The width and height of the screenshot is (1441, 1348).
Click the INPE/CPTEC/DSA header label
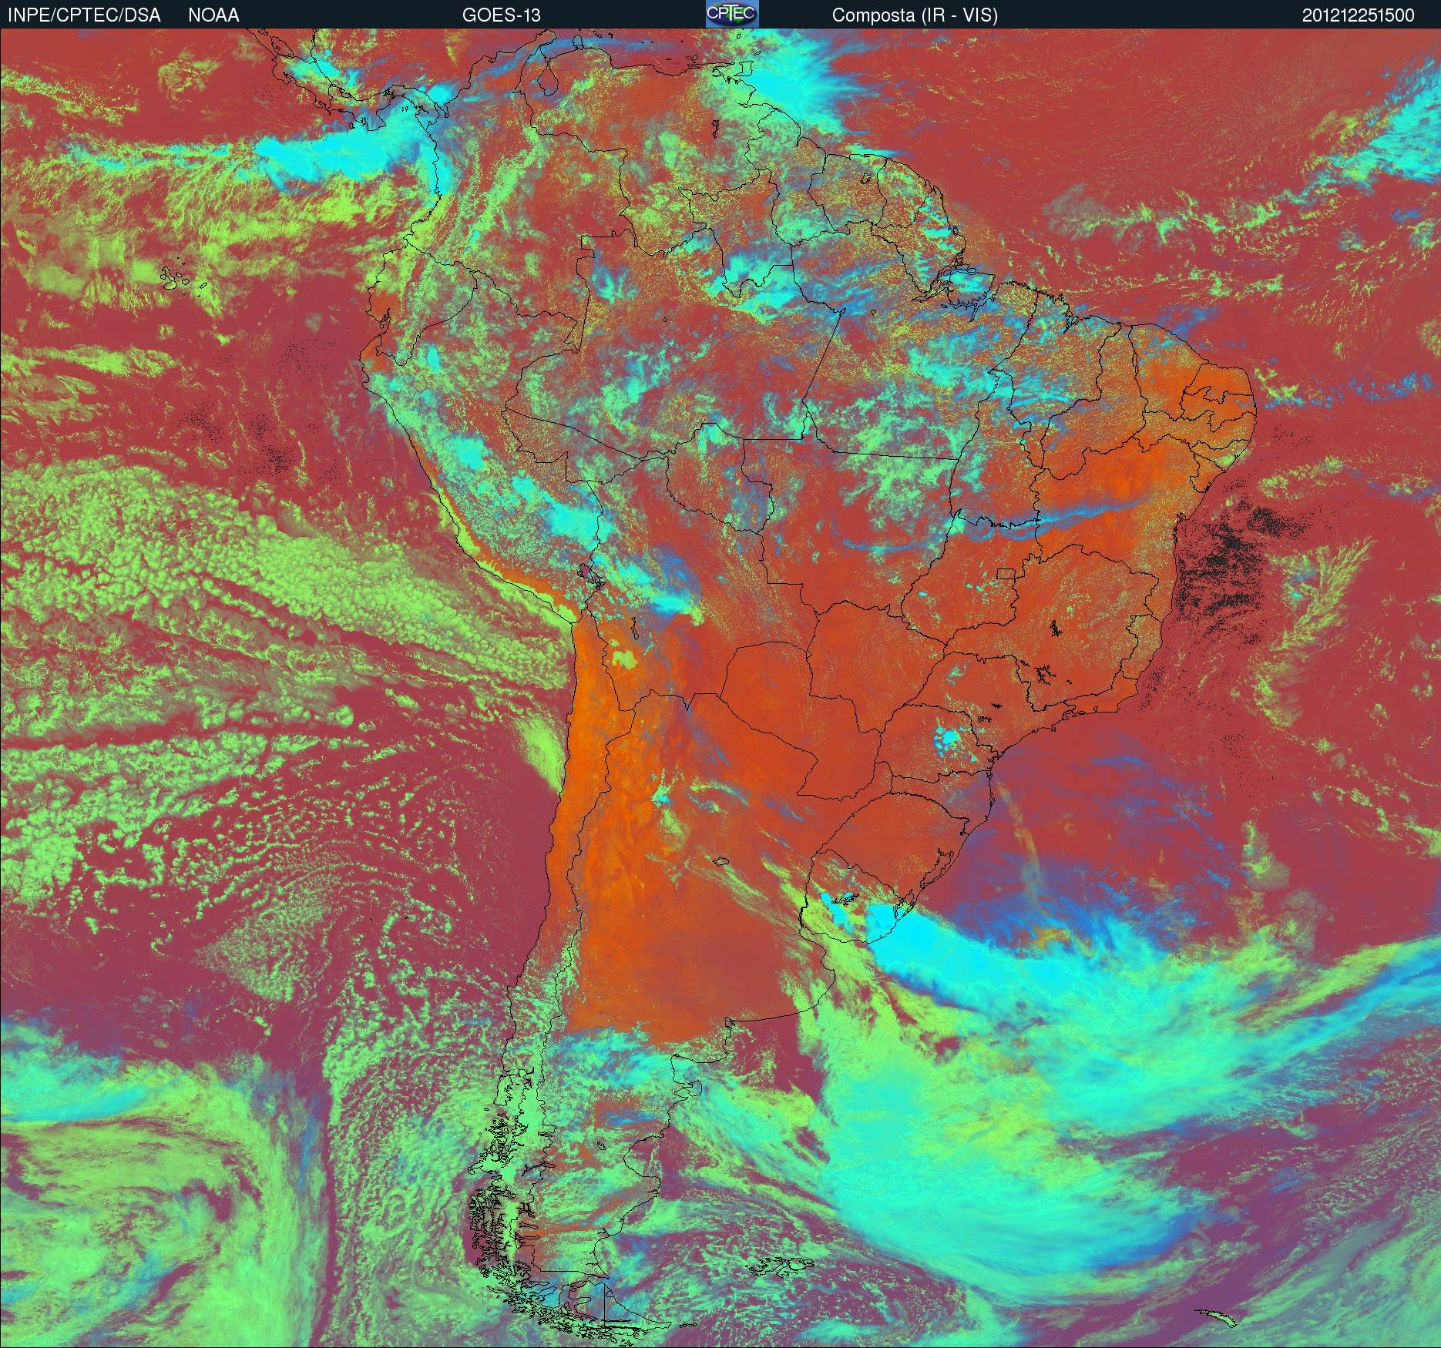[84, 15]
